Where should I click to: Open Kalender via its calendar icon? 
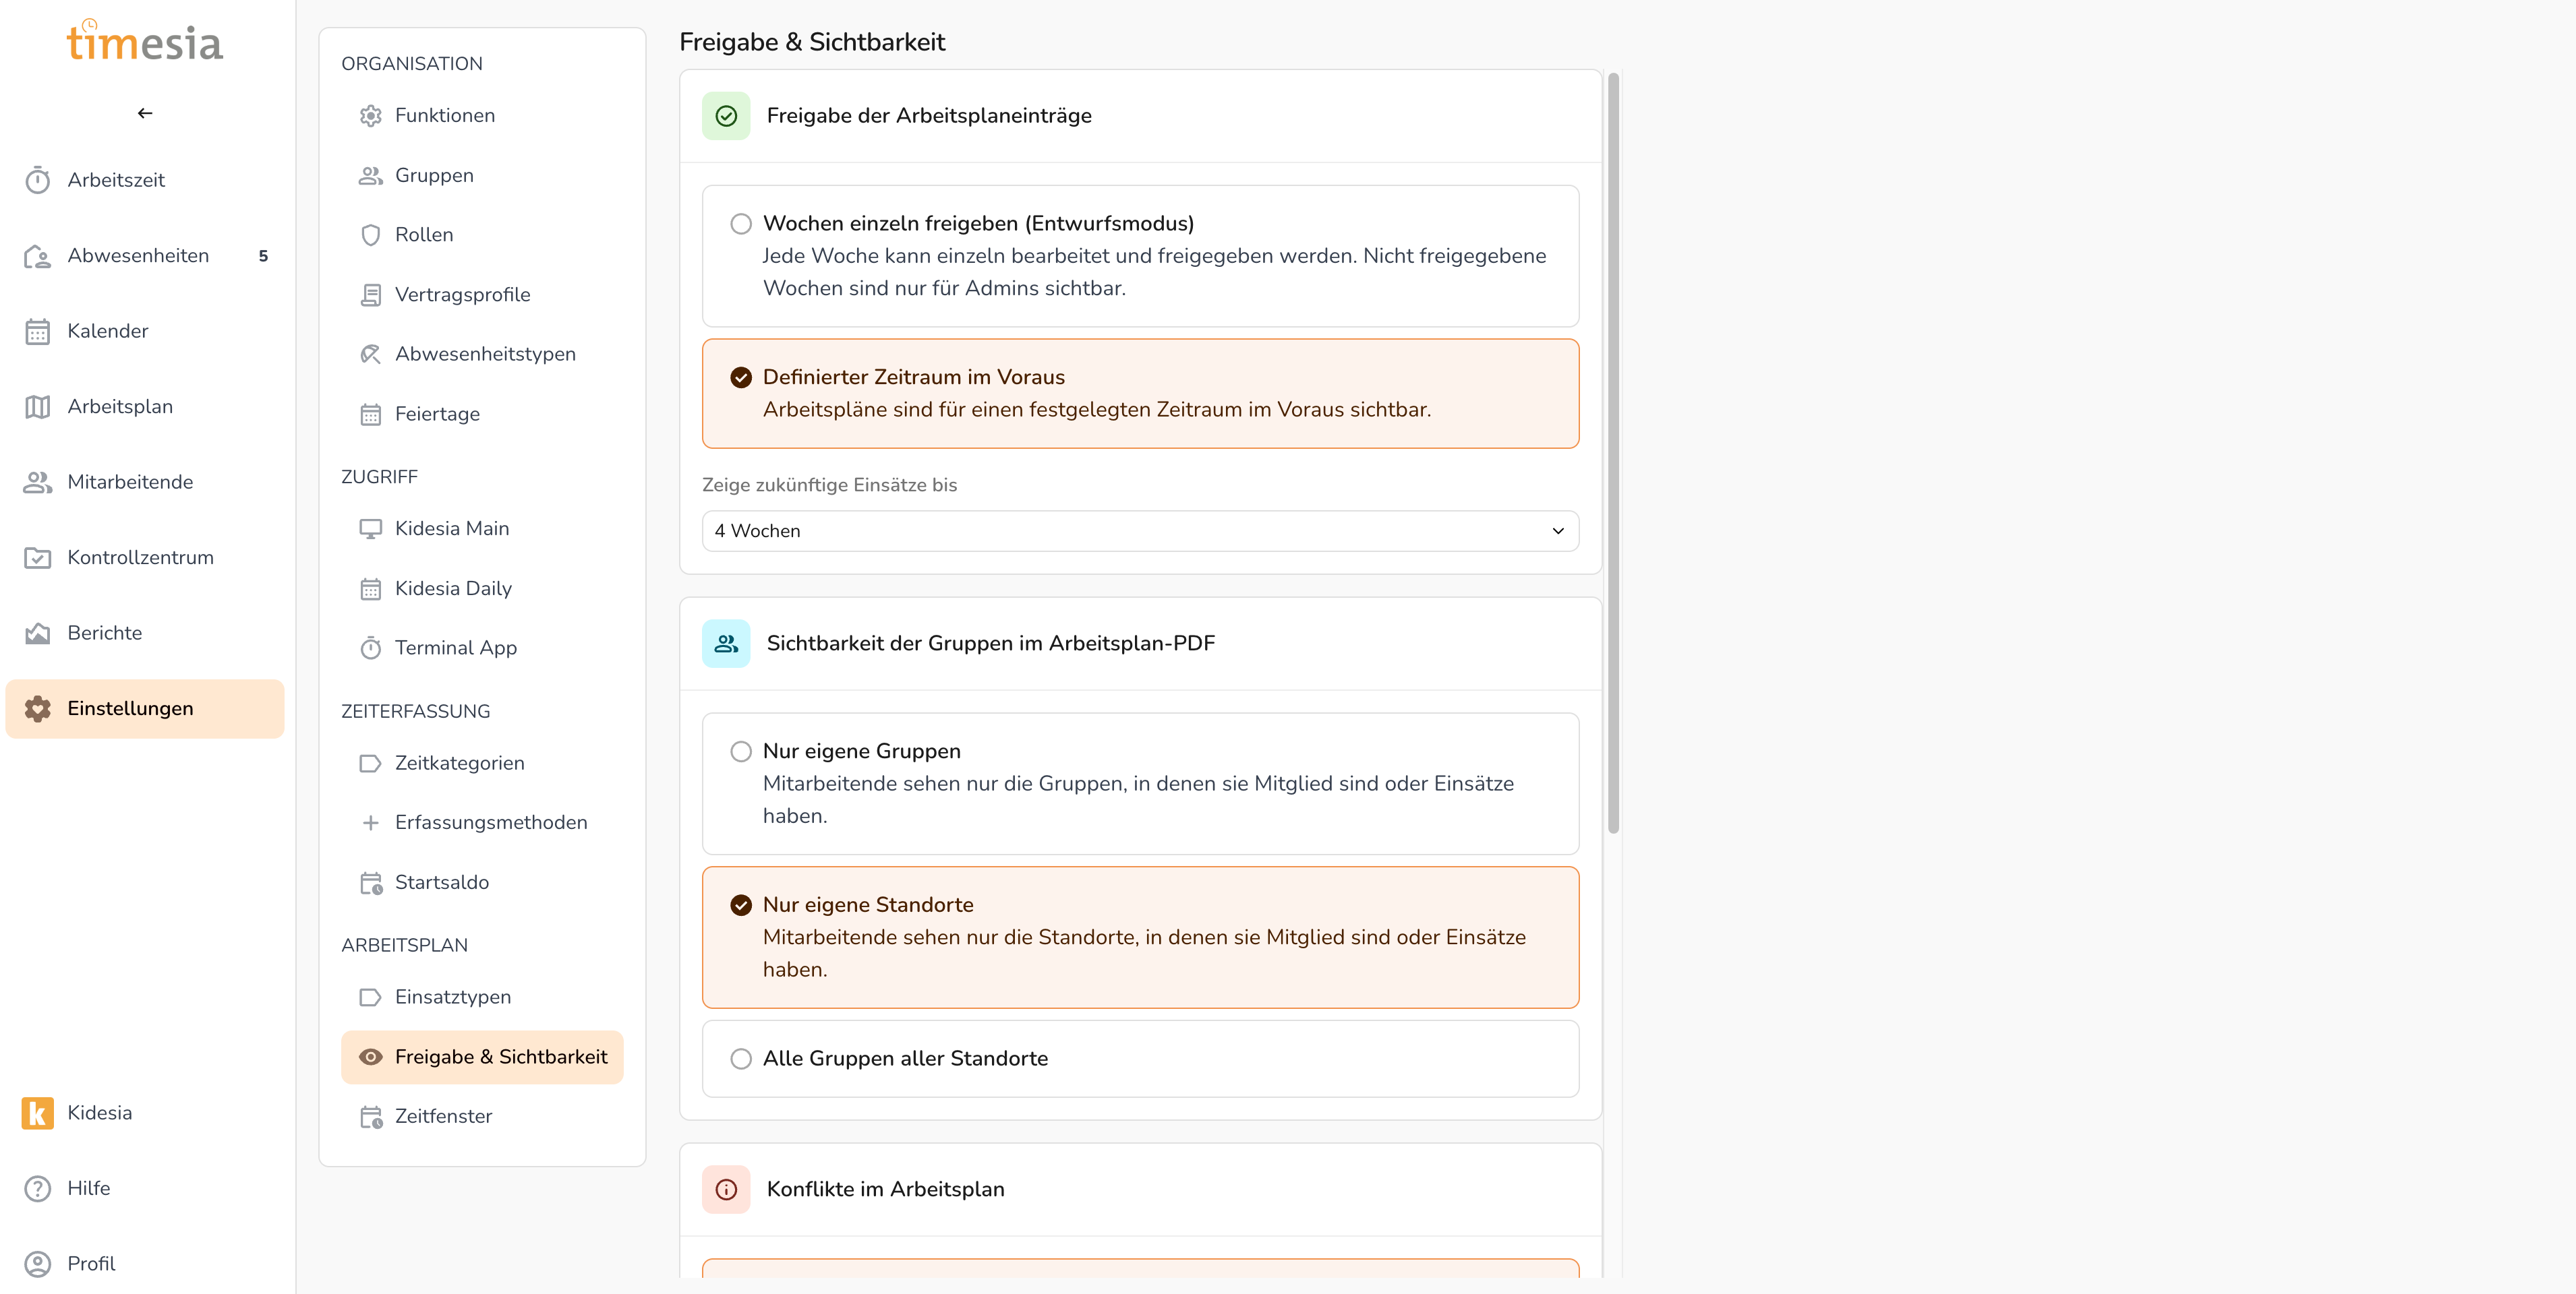pyautogui.click(x=38, y=331)
